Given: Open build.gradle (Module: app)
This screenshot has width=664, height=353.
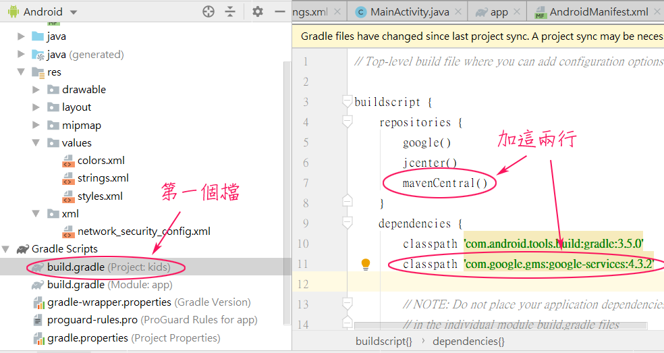Looking at the screenshot, I should 110,285.
